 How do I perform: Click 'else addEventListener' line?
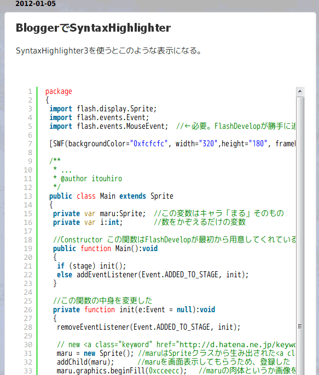pos(153,275)
